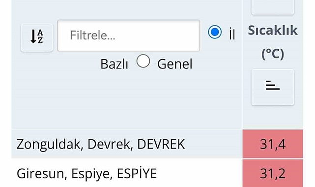This screenshot has height=187, width=315.
Task: Click the 31,2 temperature cell
Action: 273,173
